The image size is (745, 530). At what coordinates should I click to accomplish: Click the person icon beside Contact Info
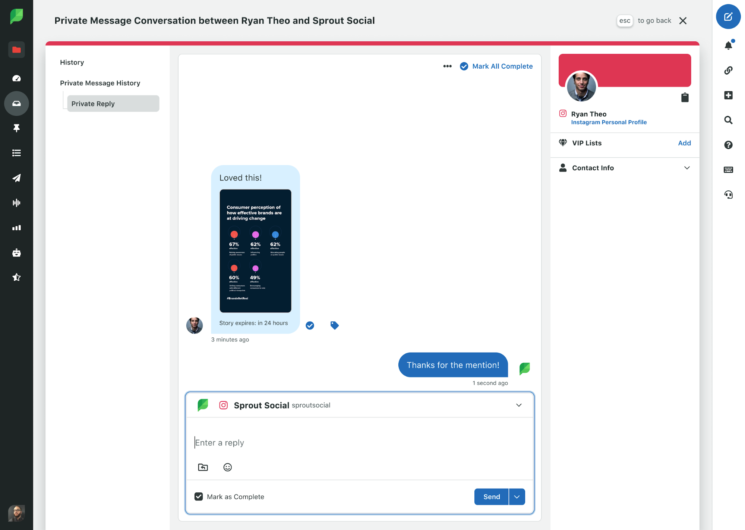point(563,168)
